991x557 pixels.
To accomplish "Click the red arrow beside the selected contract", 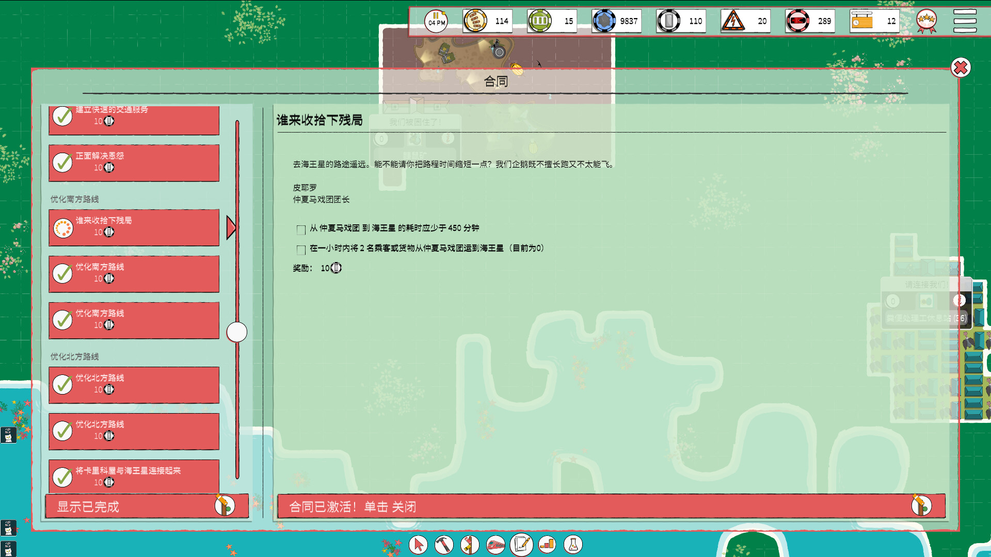I will [231, 227].
